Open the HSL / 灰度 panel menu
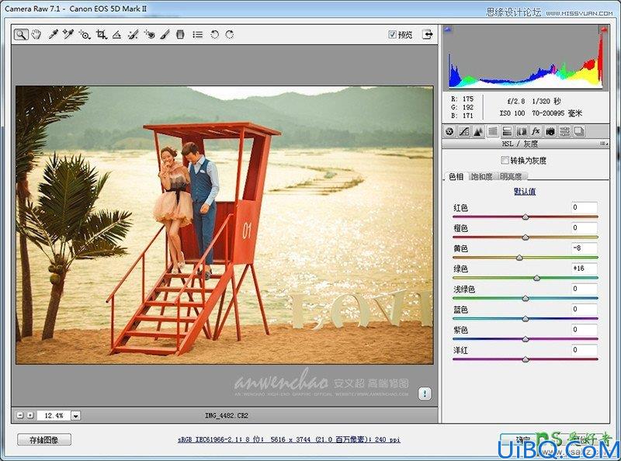 coord(604,144)
